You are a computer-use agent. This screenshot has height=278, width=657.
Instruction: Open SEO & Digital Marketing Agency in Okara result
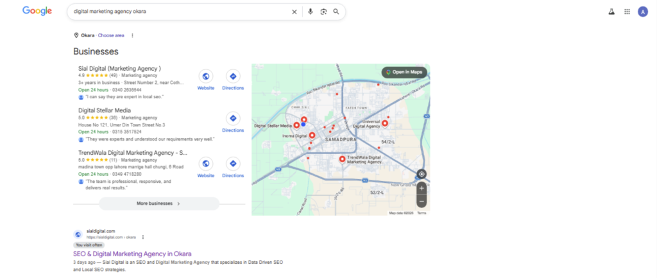[x=132, y=254]
